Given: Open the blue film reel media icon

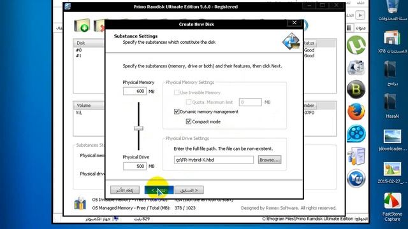Looking at the screenshot, I should coord(356,134).
